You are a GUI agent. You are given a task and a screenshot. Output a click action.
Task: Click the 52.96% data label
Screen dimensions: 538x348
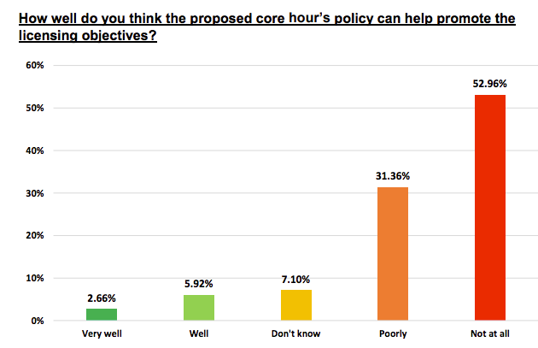pyautogui.click(x=490, y=84)
